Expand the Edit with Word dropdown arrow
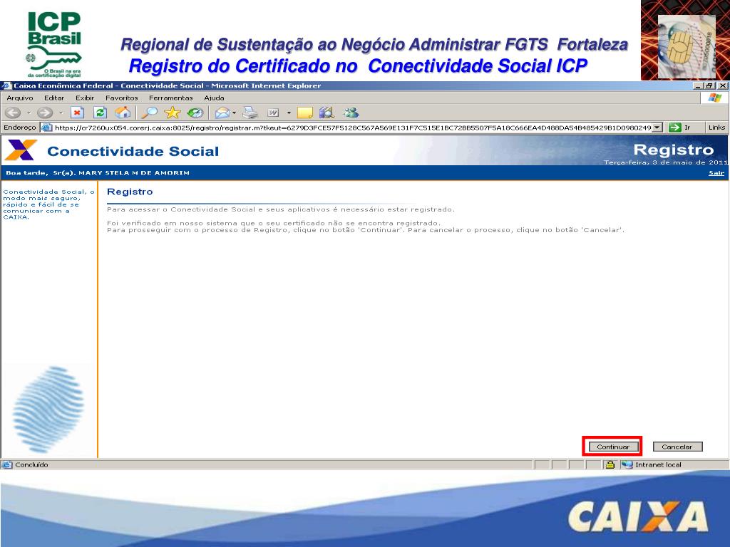 [x=289, y=113]
